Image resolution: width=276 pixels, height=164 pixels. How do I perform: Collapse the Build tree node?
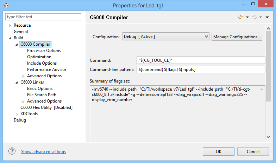[x=10, y=38]
